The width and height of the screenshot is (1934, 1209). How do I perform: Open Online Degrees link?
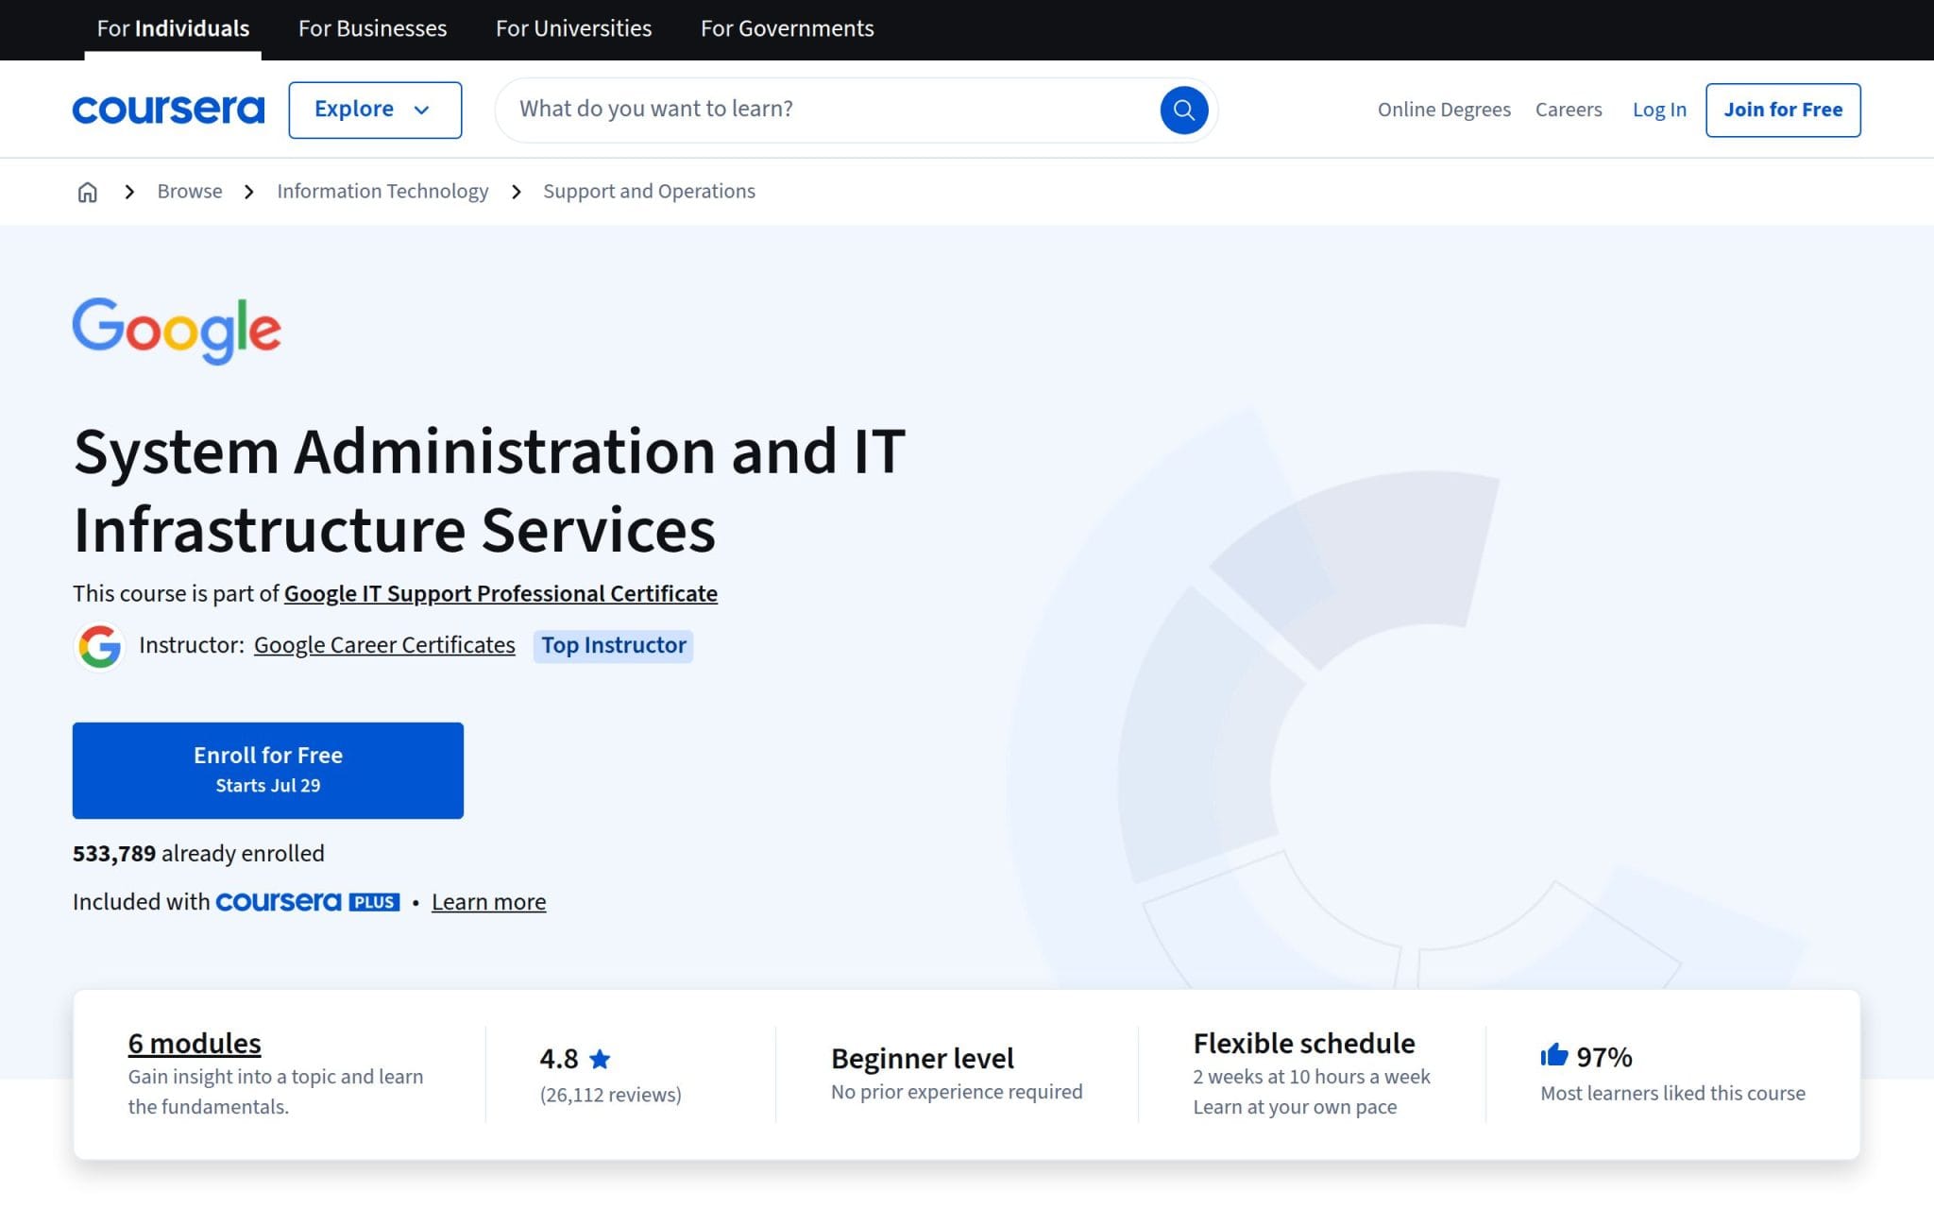1444,110
